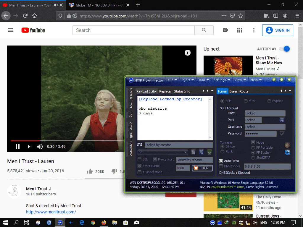Image resolution: width=303 pixels, height=227 pixels.
Task: Open Men I Trust channel name
Action: 36,189
